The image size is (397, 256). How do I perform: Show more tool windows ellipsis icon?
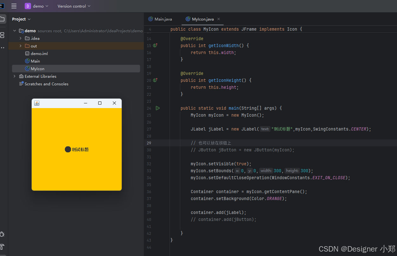(2, 48)
